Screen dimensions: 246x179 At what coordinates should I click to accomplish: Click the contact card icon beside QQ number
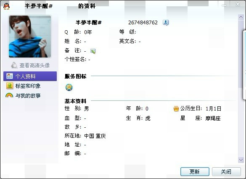pyautogui.click(x=166, y=23)
